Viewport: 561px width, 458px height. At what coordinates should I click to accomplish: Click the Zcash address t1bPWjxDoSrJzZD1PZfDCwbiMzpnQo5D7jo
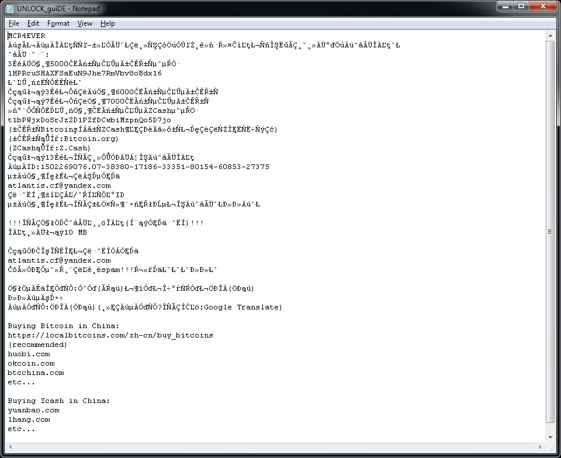(89, 120)
